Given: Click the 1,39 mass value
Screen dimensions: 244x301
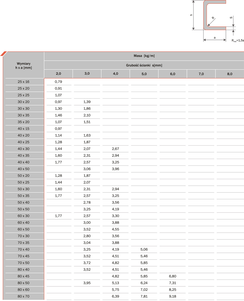Looking at the screenshot, I should click(x=87, y=102).
